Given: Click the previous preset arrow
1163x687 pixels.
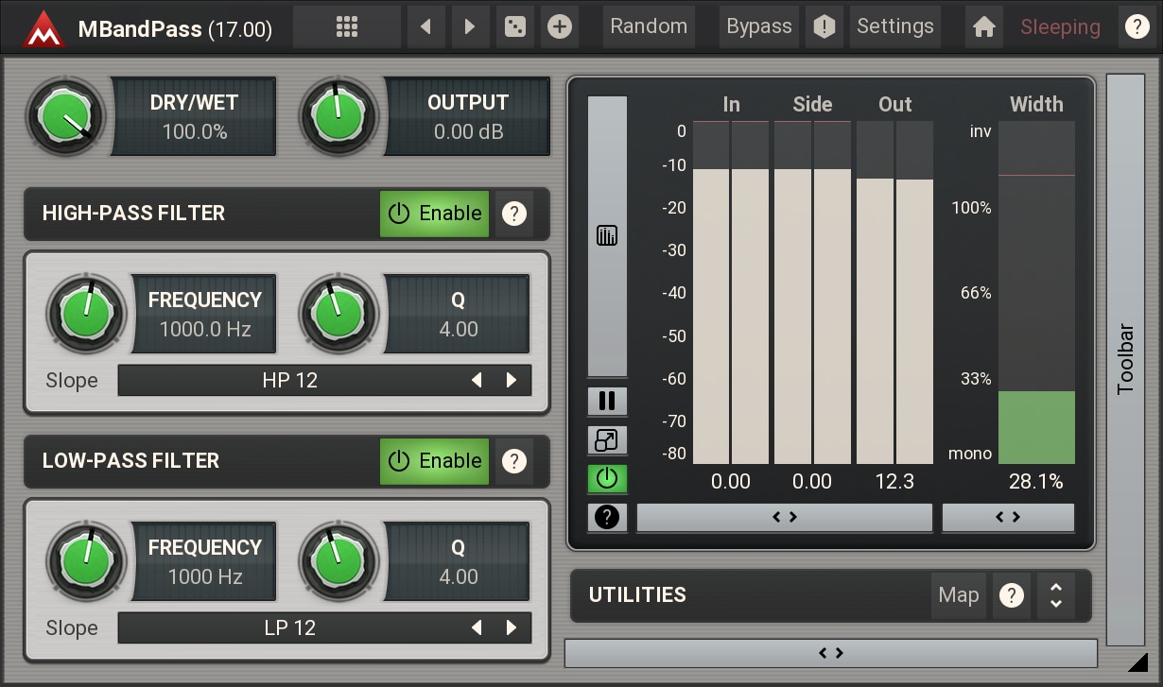Looking at the screenshot, I should point(425,26).
